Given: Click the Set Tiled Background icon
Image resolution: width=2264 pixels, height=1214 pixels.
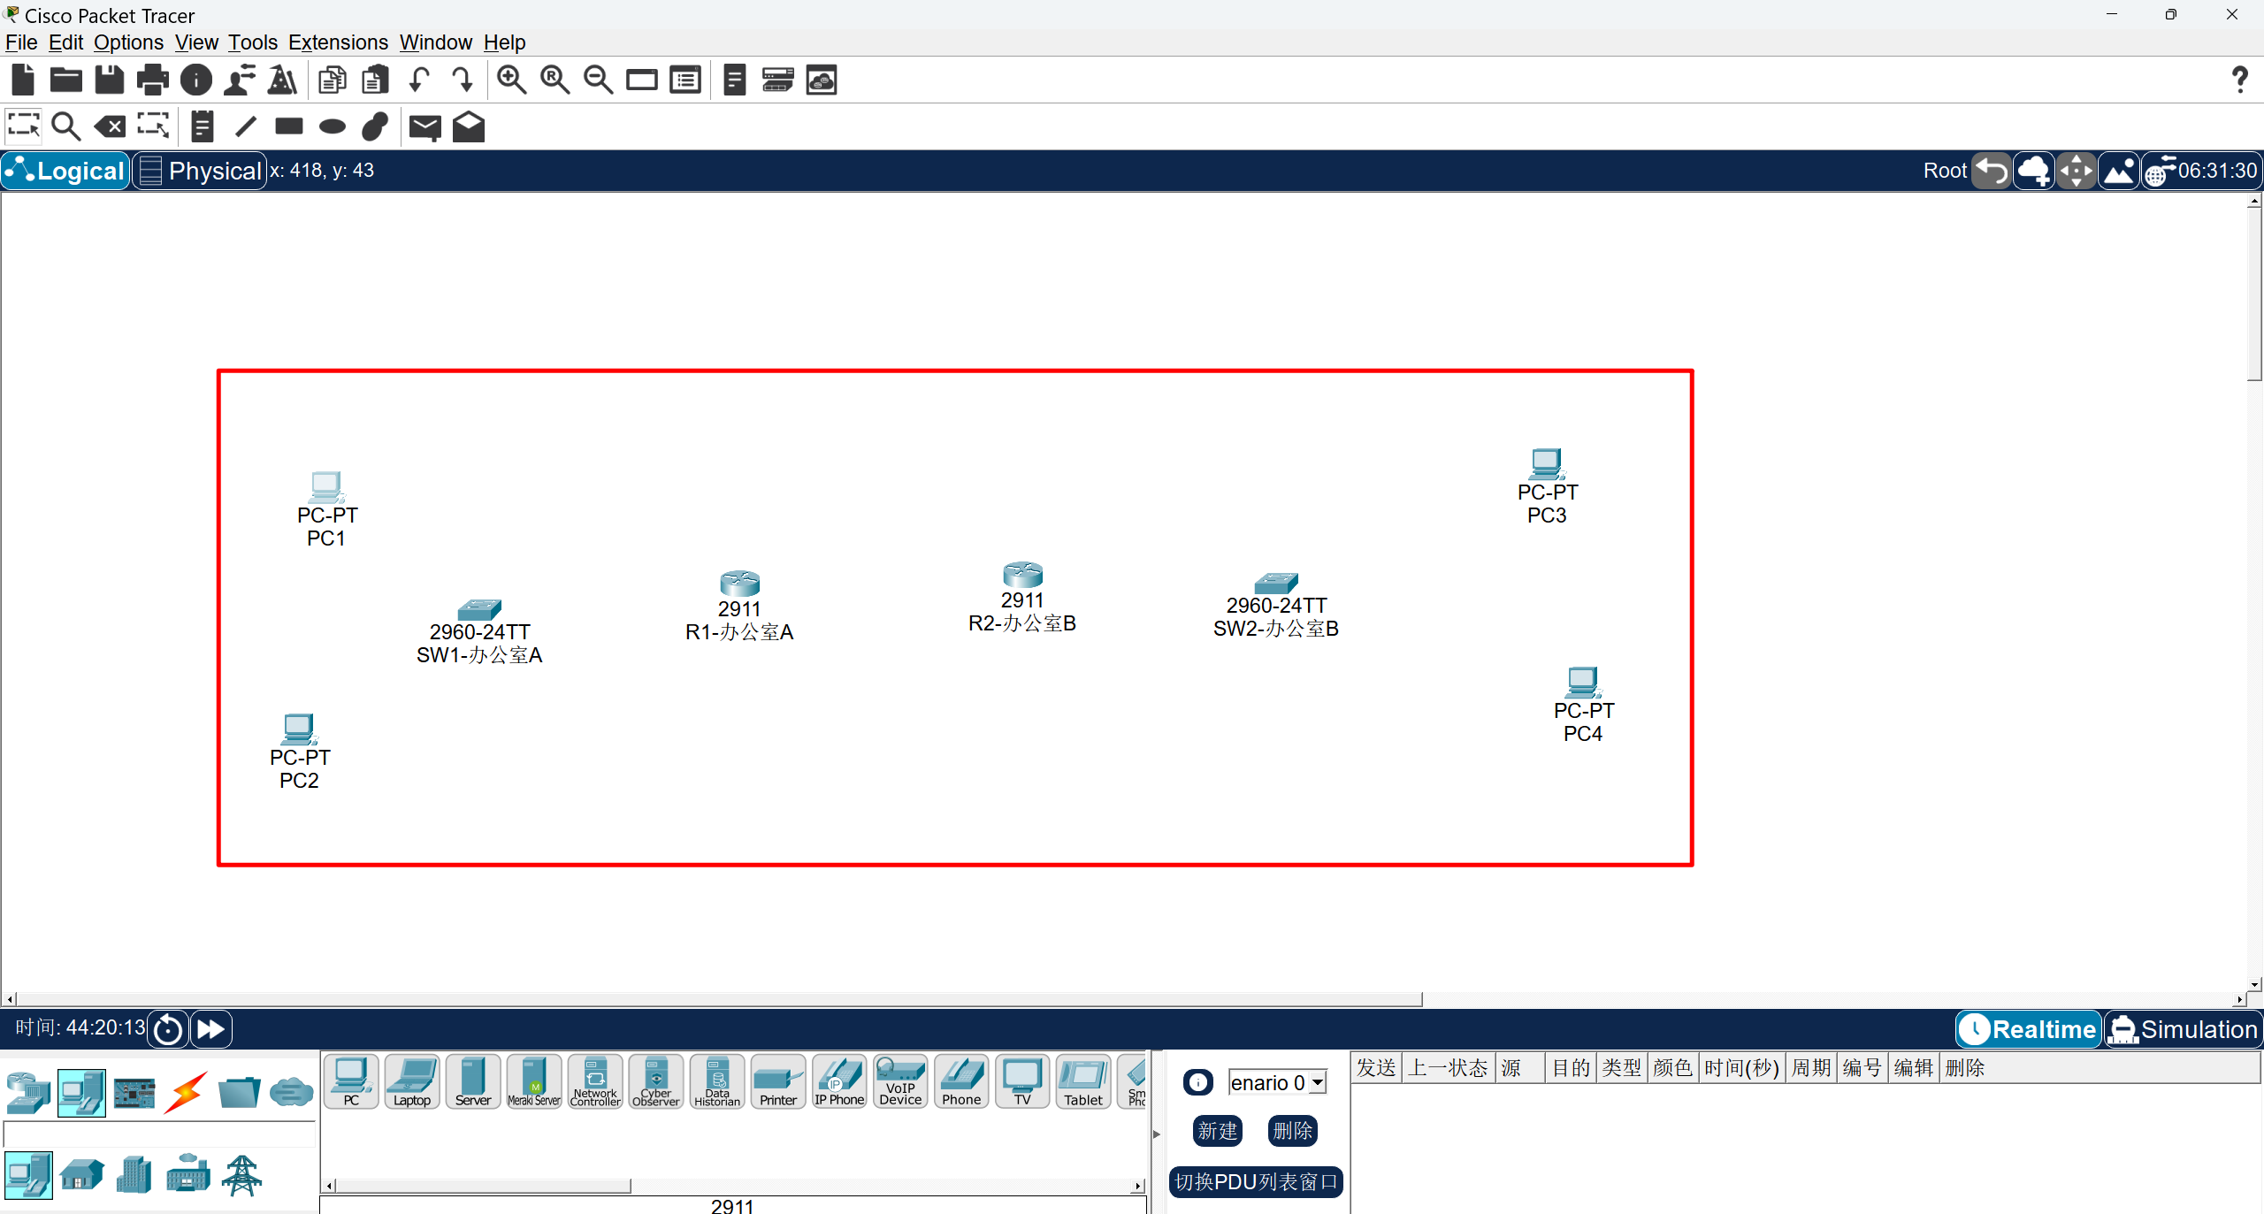Looking at the screenshot, I should pyautogui.click(x=2119, y=171).
